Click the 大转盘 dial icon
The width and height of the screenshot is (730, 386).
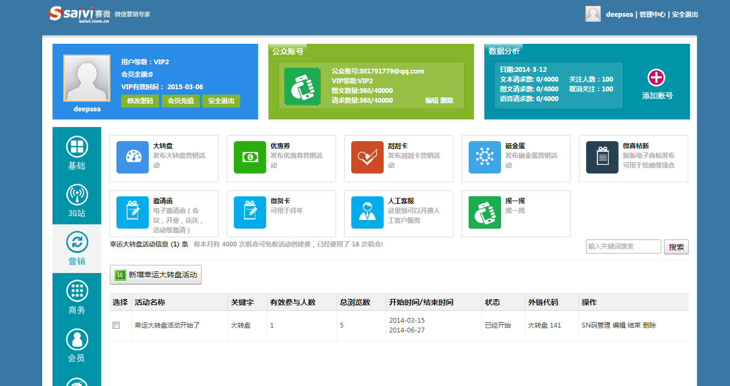(133, 157)
